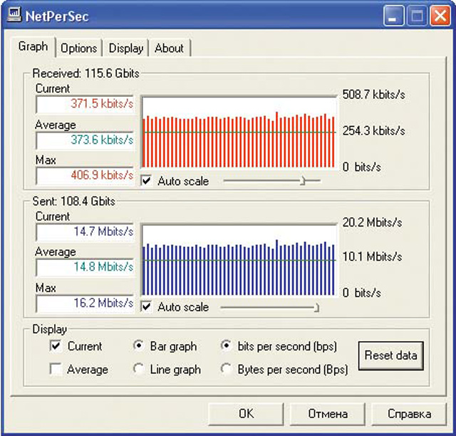This screenshot has height=436, width=456.
Task: Click the Sent Max 16.2 Mbits/s field
Action: click(85, 303)
